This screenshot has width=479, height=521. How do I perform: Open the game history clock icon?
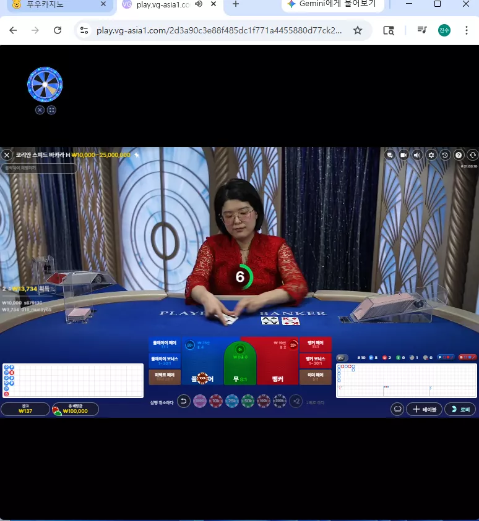[x=445, y=155]
